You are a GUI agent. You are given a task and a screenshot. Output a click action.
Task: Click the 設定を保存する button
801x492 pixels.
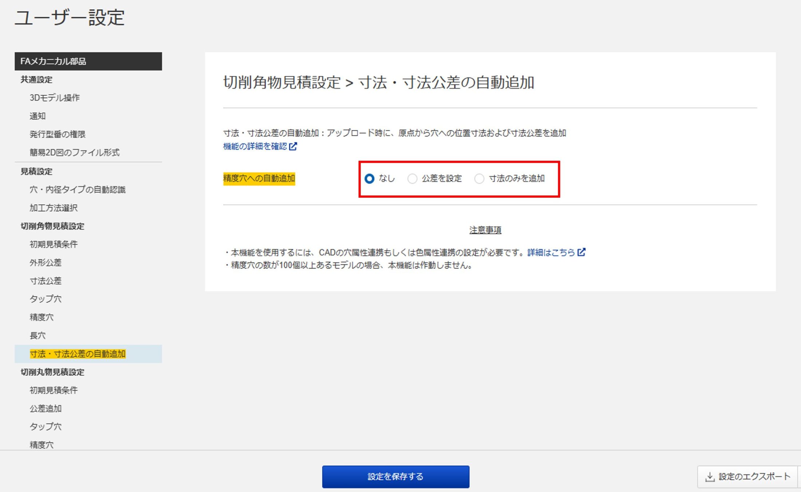(395, 476)
